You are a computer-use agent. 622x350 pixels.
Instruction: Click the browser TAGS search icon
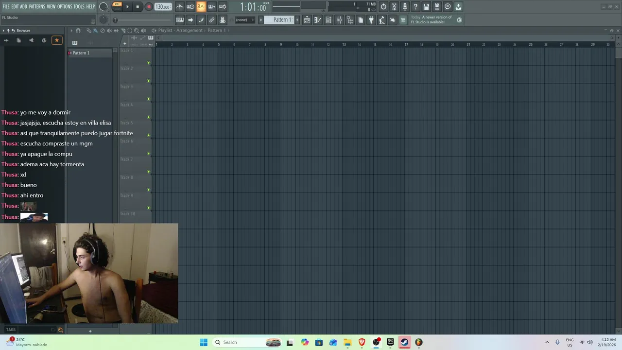60,330
